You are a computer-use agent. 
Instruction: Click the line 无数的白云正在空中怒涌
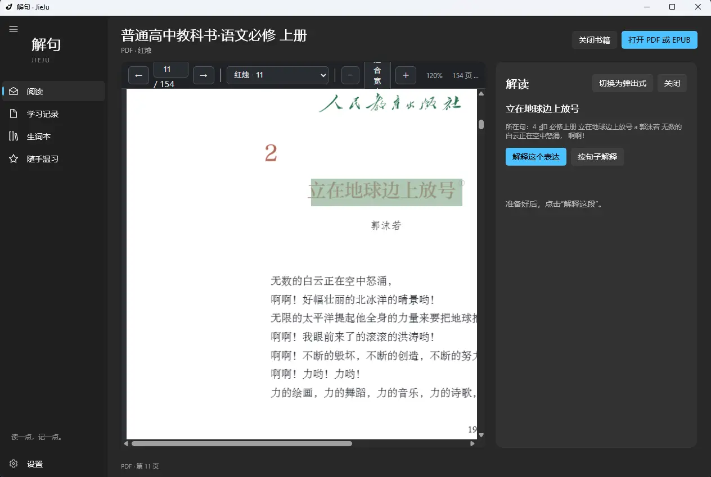(332, 281)
